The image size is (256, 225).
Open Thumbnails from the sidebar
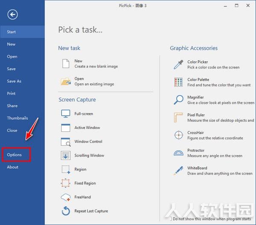pos(22,118)
